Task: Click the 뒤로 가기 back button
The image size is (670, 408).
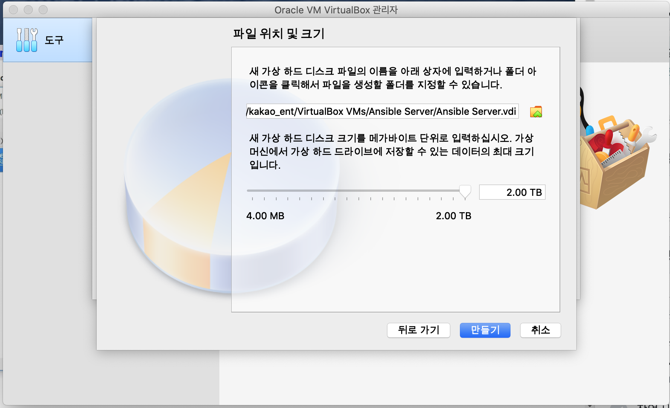Action: click(x=419, y=330)
